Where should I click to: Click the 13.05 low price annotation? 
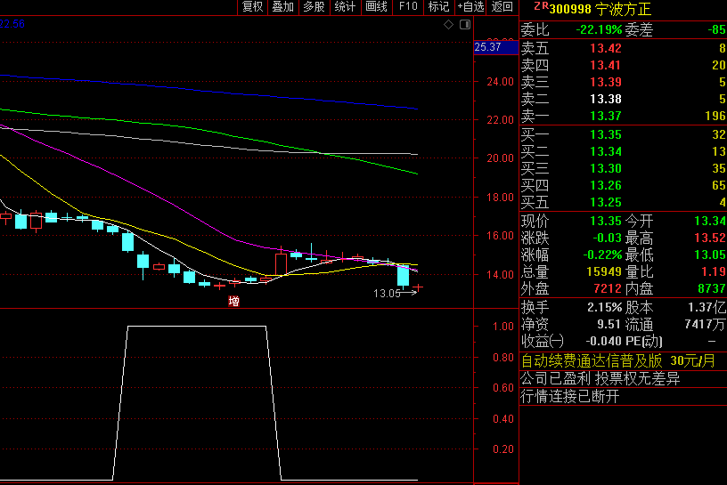387,293
